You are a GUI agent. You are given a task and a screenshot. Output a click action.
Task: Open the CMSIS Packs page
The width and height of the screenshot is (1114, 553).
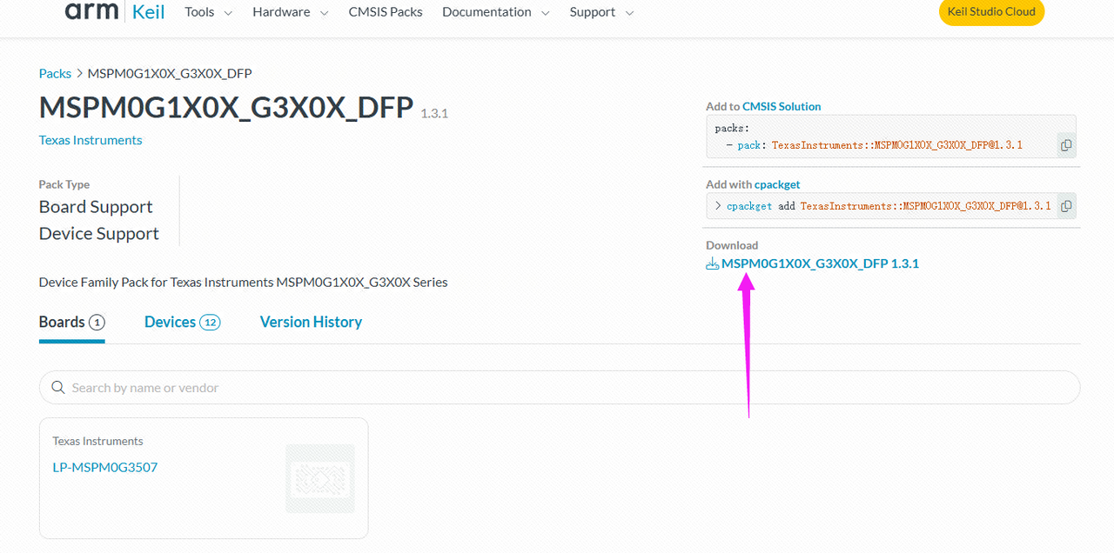386,12
